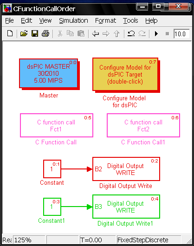Cut selection with the scissors icon

60,33
